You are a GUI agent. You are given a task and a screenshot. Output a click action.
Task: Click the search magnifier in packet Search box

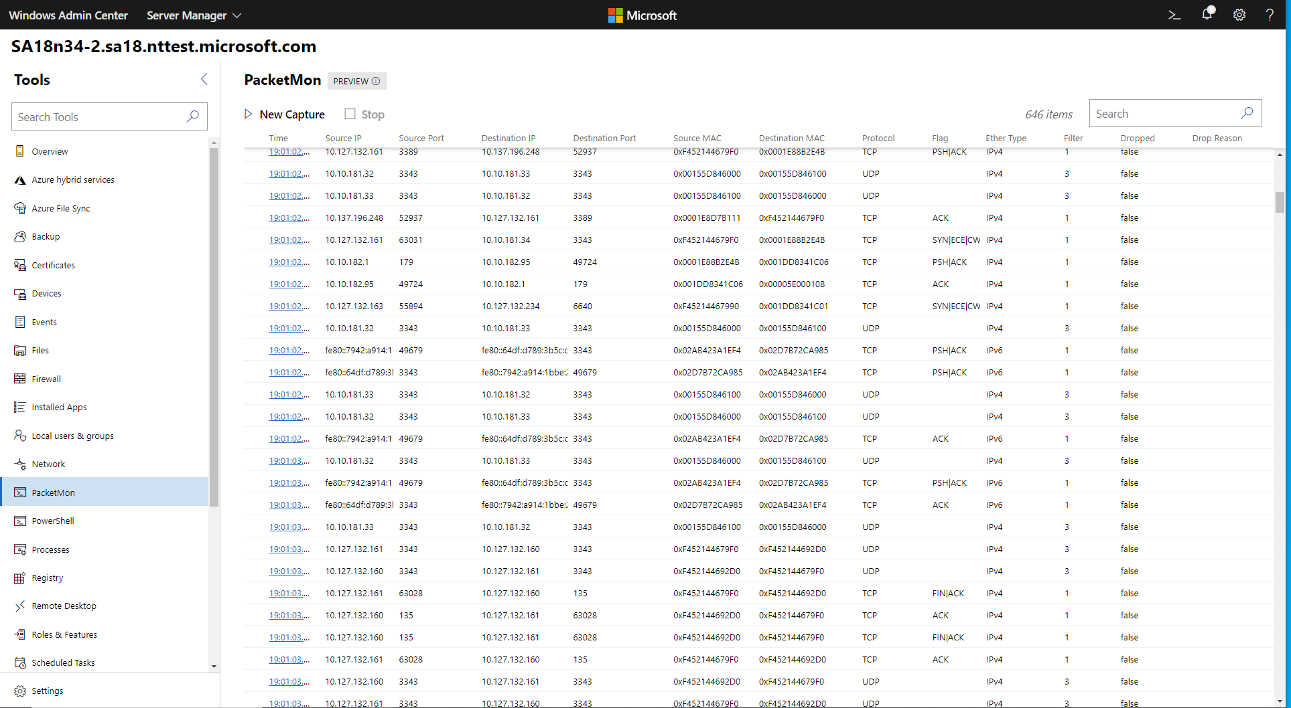point(1247,113)
